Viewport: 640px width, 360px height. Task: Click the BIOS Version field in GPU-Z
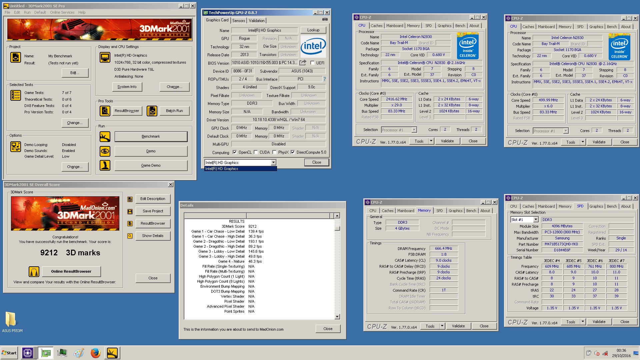[x=265, y=63]
